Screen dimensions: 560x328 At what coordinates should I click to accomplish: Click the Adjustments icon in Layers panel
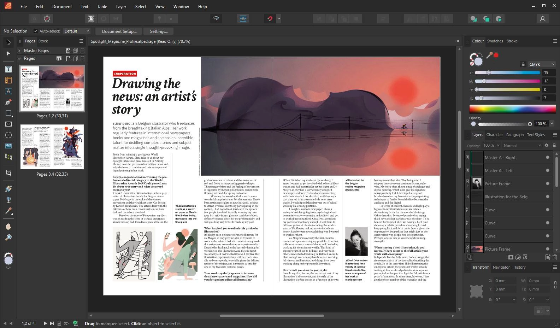pyautogui.click(x=518, y=257)
